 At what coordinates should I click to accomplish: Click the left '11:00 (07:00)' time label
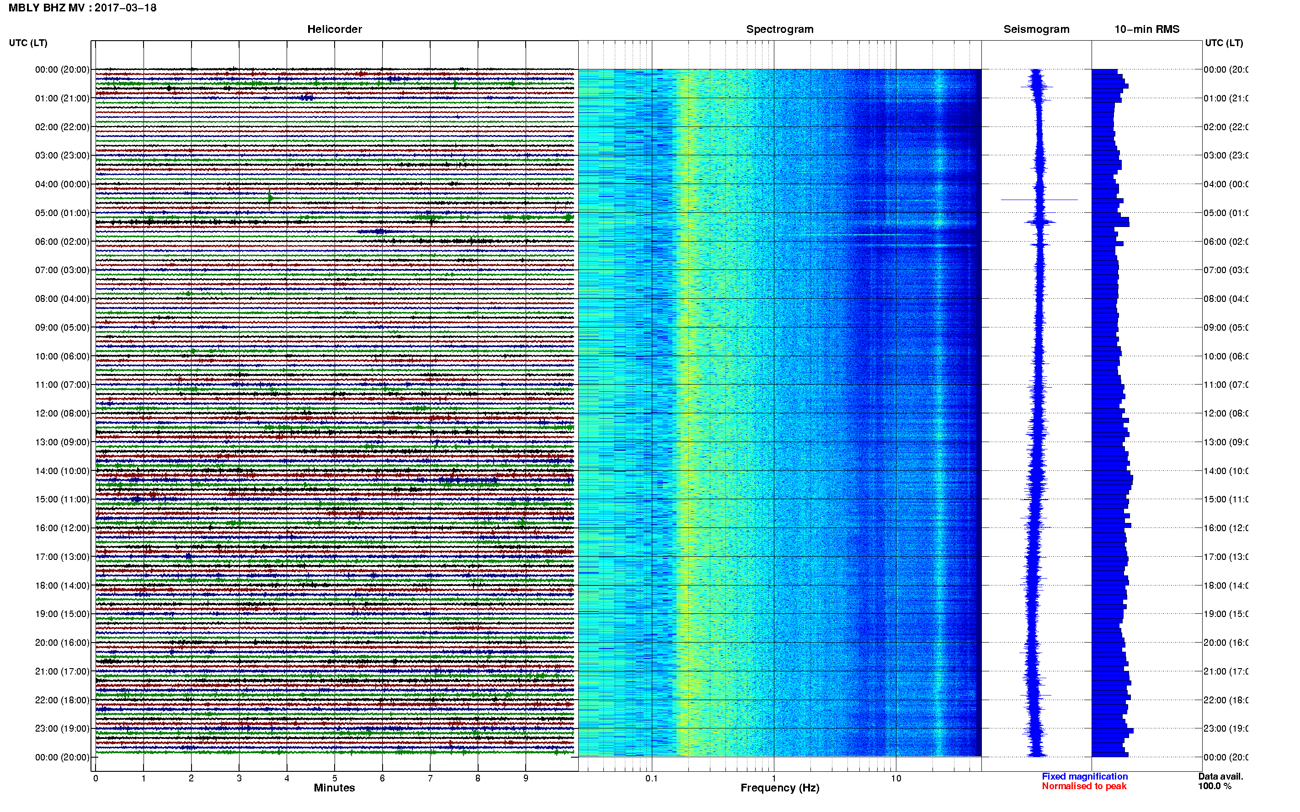tap(62, 385)
